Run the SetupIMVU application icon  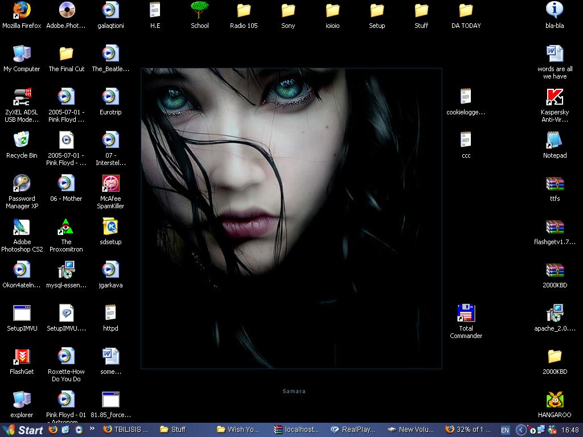click(x=22, y=313)
